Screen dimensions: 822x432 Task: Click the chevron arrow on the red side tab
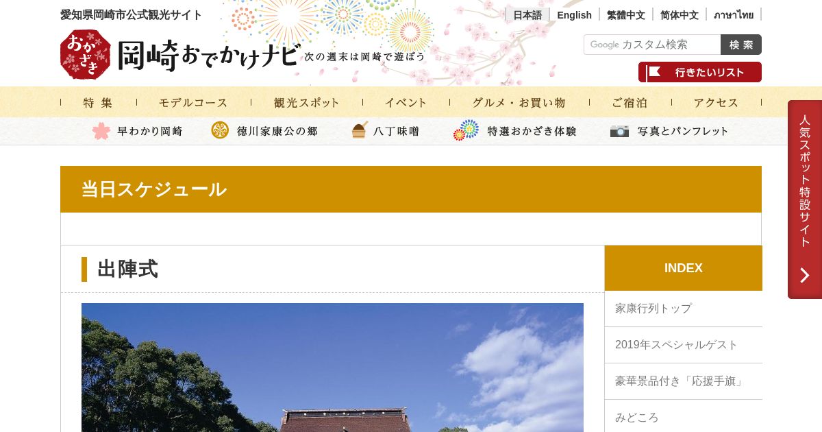805,275
